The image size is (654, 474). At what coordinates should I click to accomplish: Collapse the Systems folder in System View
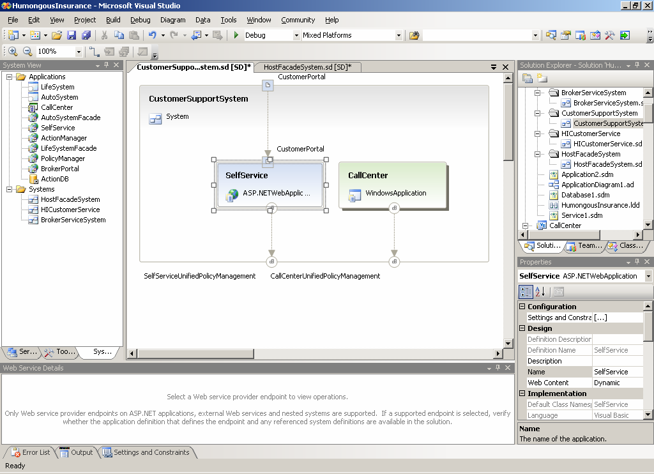9,189
